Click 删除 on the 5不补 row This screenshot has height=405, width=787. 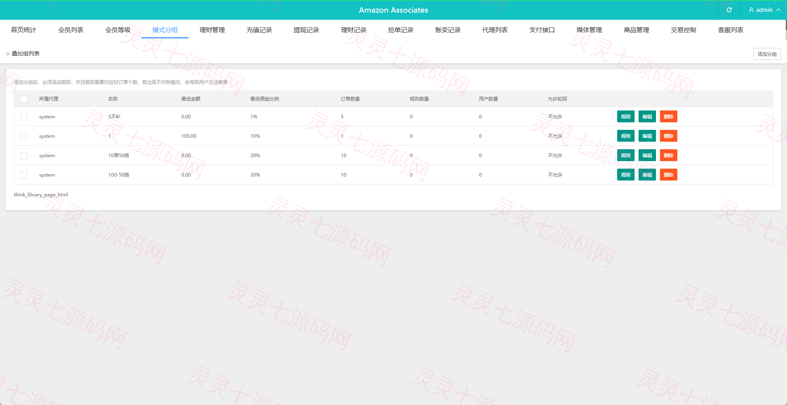click(x=668, y=117)
